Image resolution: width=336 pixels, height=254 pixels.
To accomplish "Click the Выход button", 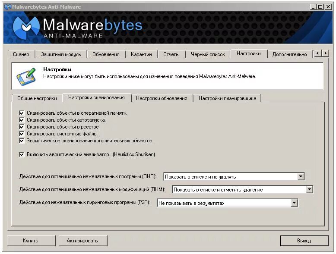I will [304, 241].
